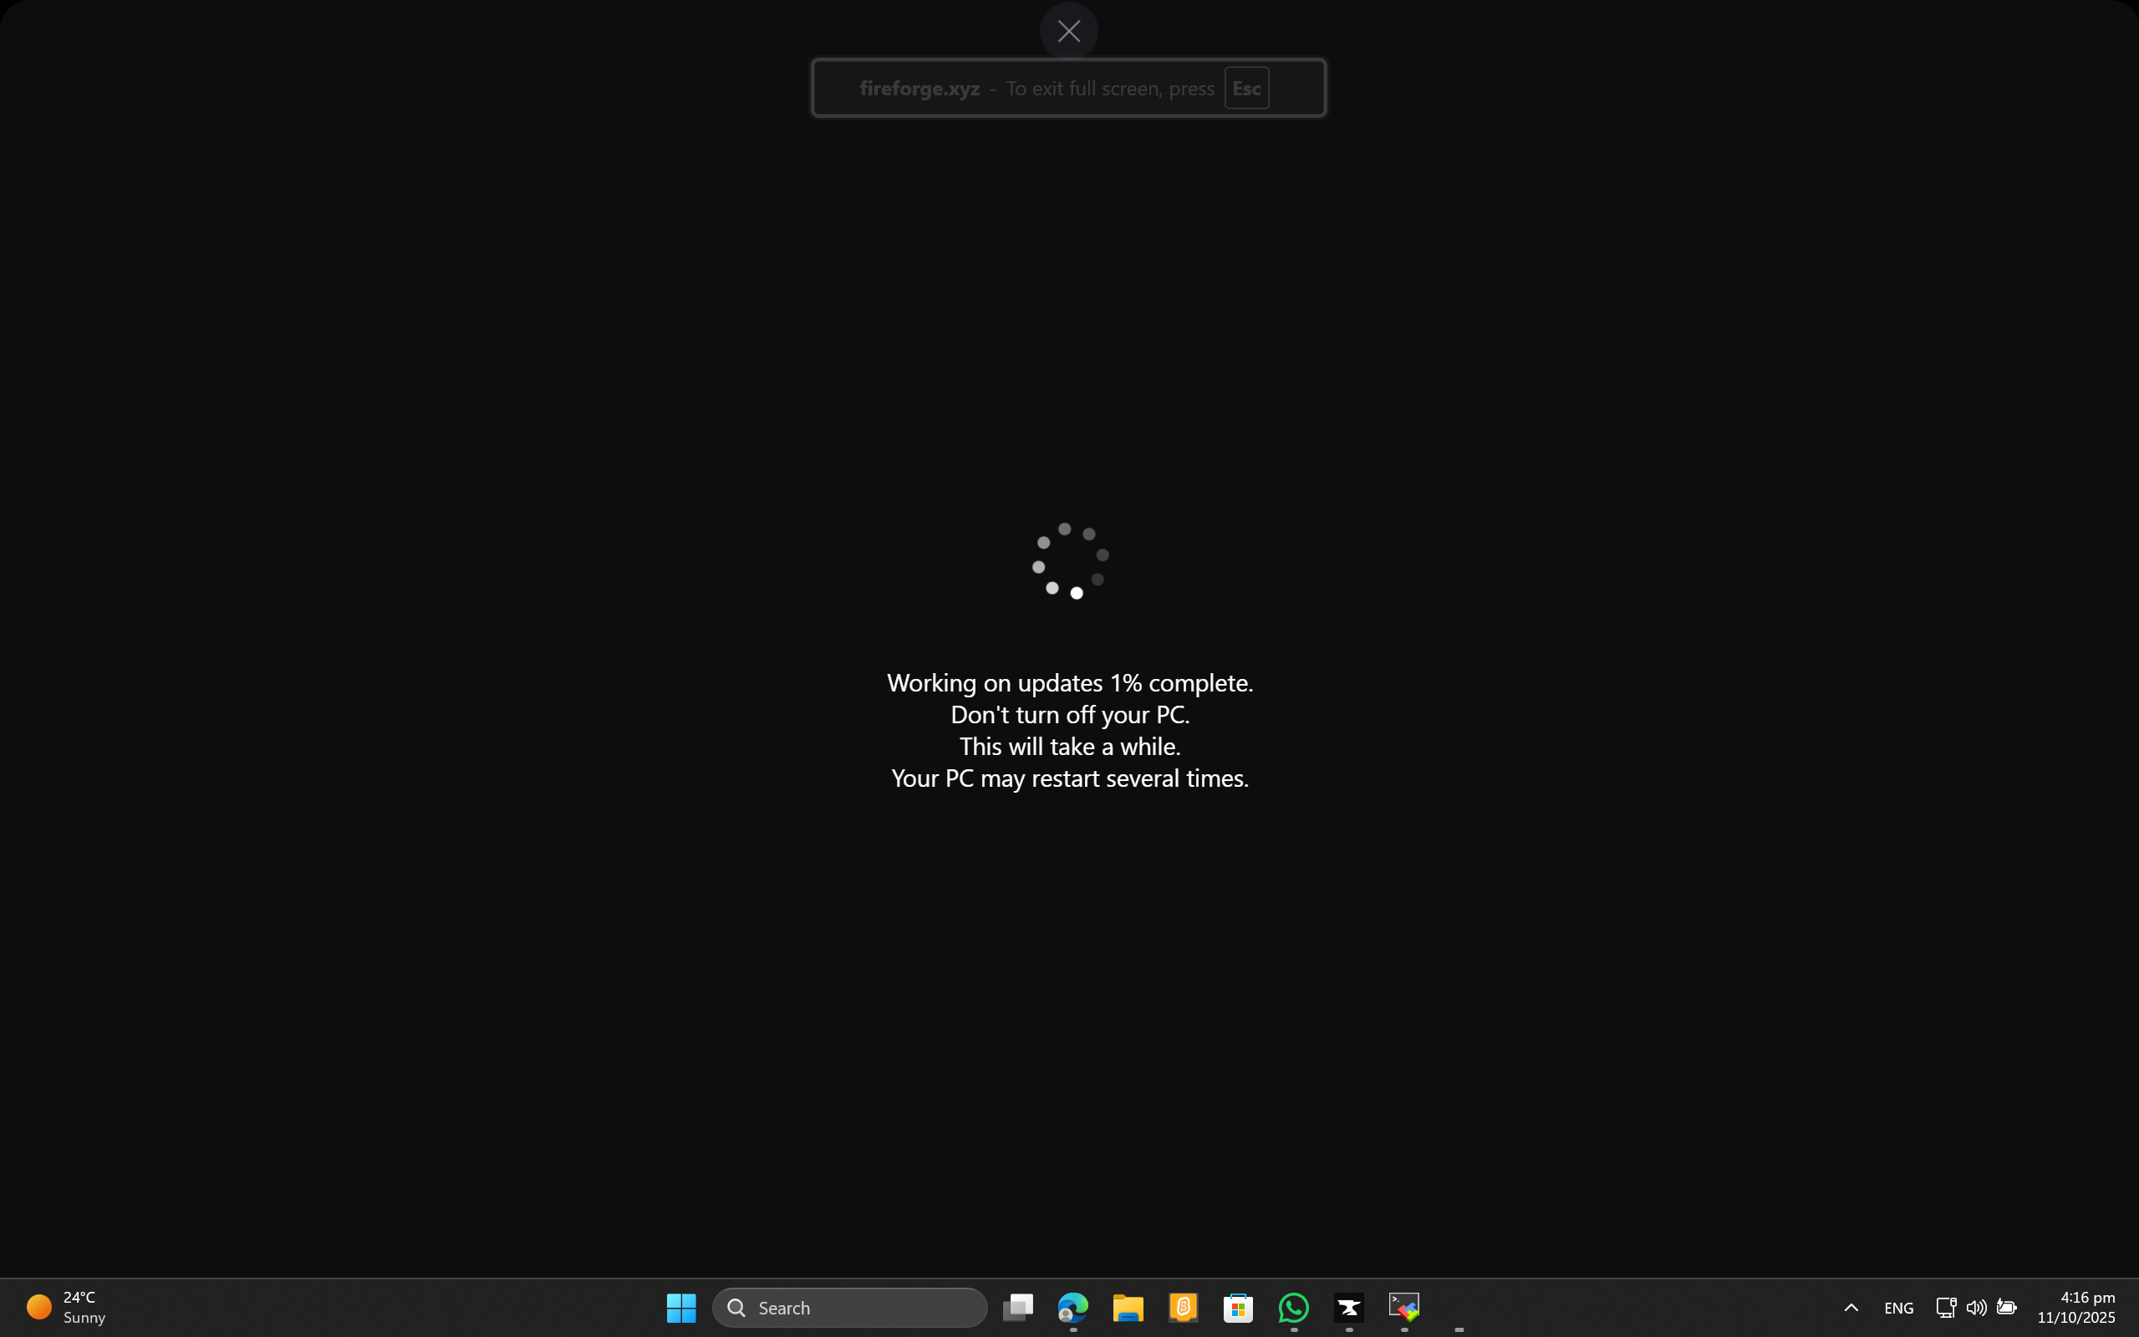Click the Esc key hint button

[x=1246, y=89]
